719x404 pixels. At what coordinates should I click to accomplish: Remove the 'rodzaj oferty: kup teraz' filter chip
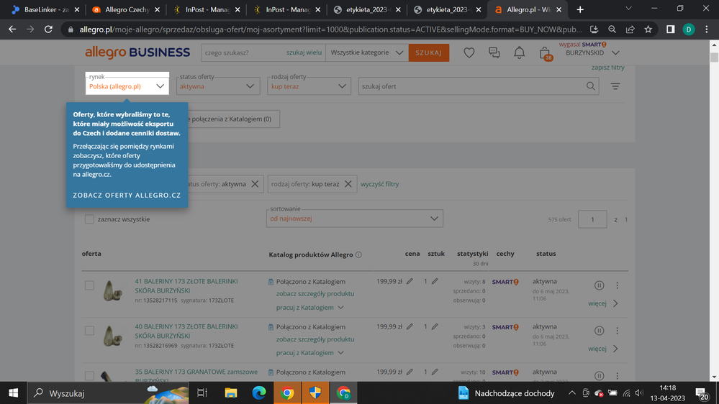348,184
